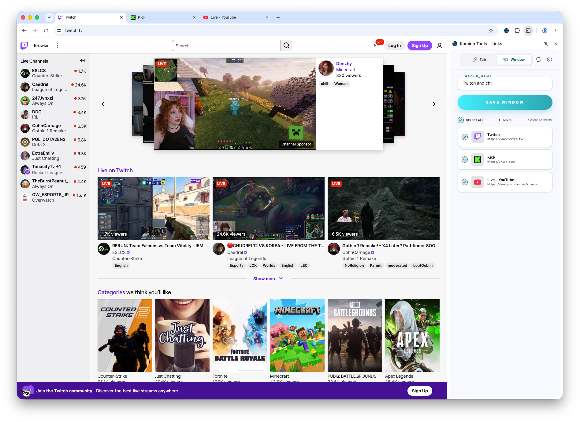The image size is (580, 422).
Task: Click the search magnifier button
Action: (286, 46)
